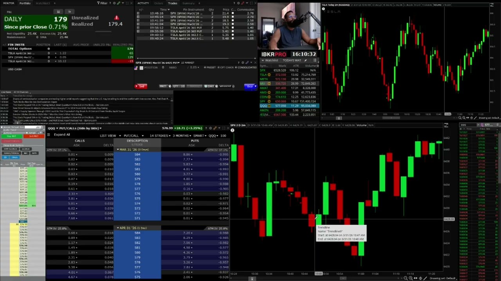Open order entry panel settings gear
This screenshot has height=281, width=501.
(243, 62)
